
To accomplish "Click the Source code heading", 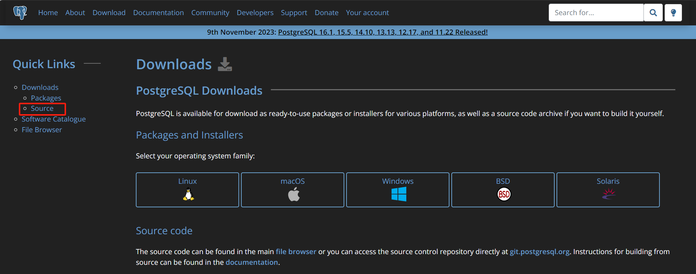I will point(164,231).
